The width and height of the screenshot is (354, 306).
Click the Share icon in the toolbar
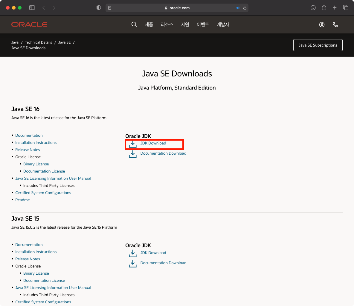point(324,7)
